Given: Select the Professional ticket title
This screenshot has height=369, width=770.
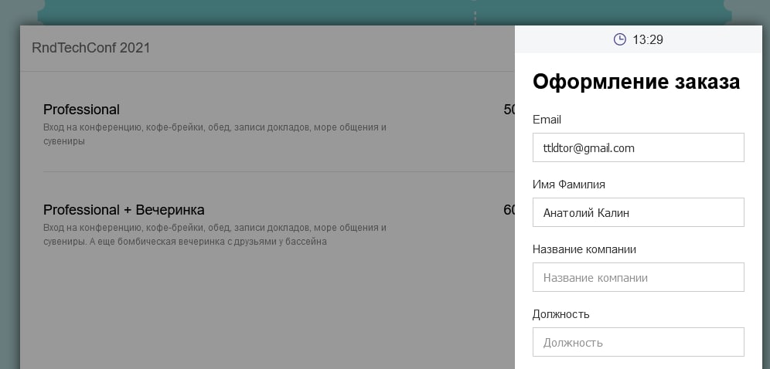Looking at the screenshot, I should tap(81, 110).
